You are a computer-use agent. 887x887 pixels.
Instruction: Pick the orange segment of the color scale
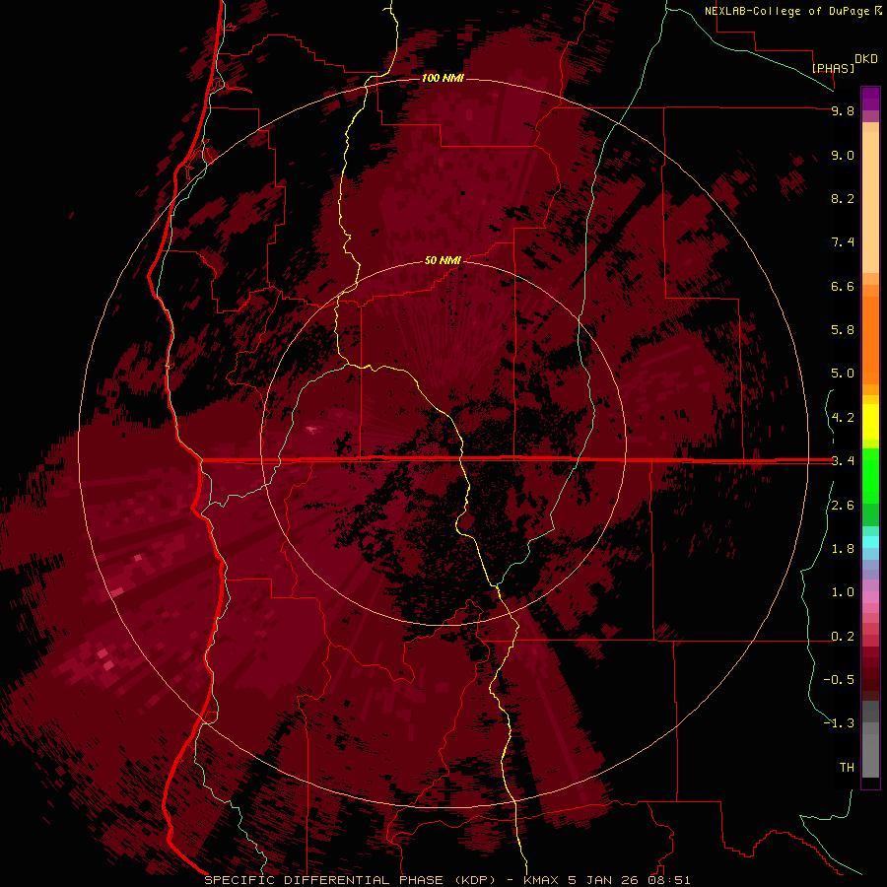coord(870,339)
